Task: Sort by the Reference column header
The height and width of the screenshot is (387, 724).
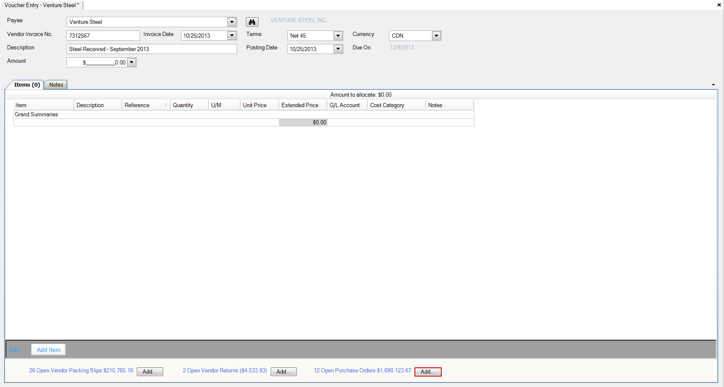Action: 146,105
